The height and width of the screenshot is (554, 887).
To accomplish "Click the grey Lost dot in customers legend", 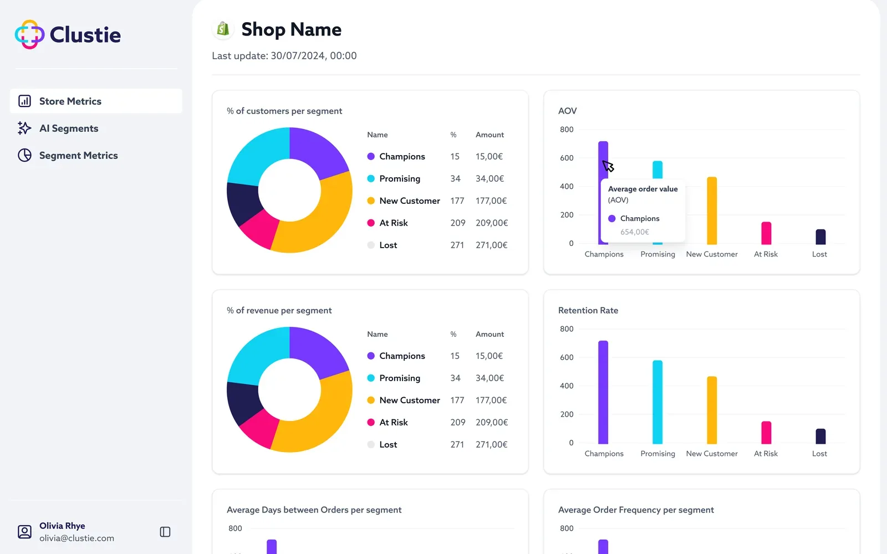I will click(x=371, y=245).
